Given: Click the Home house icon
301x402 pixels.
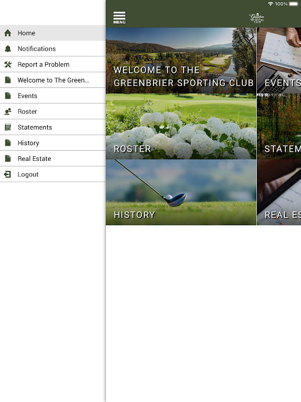Looking at the screenshot, I should (x=8, y=33).
